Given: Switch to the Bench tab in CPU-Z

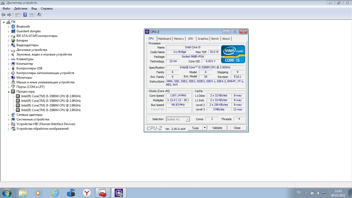Looking at the screenshot, I should point(215,39).
